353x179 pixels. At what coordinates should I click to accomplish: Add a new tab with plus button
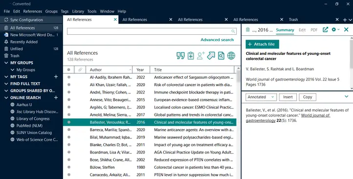(345, 20)
